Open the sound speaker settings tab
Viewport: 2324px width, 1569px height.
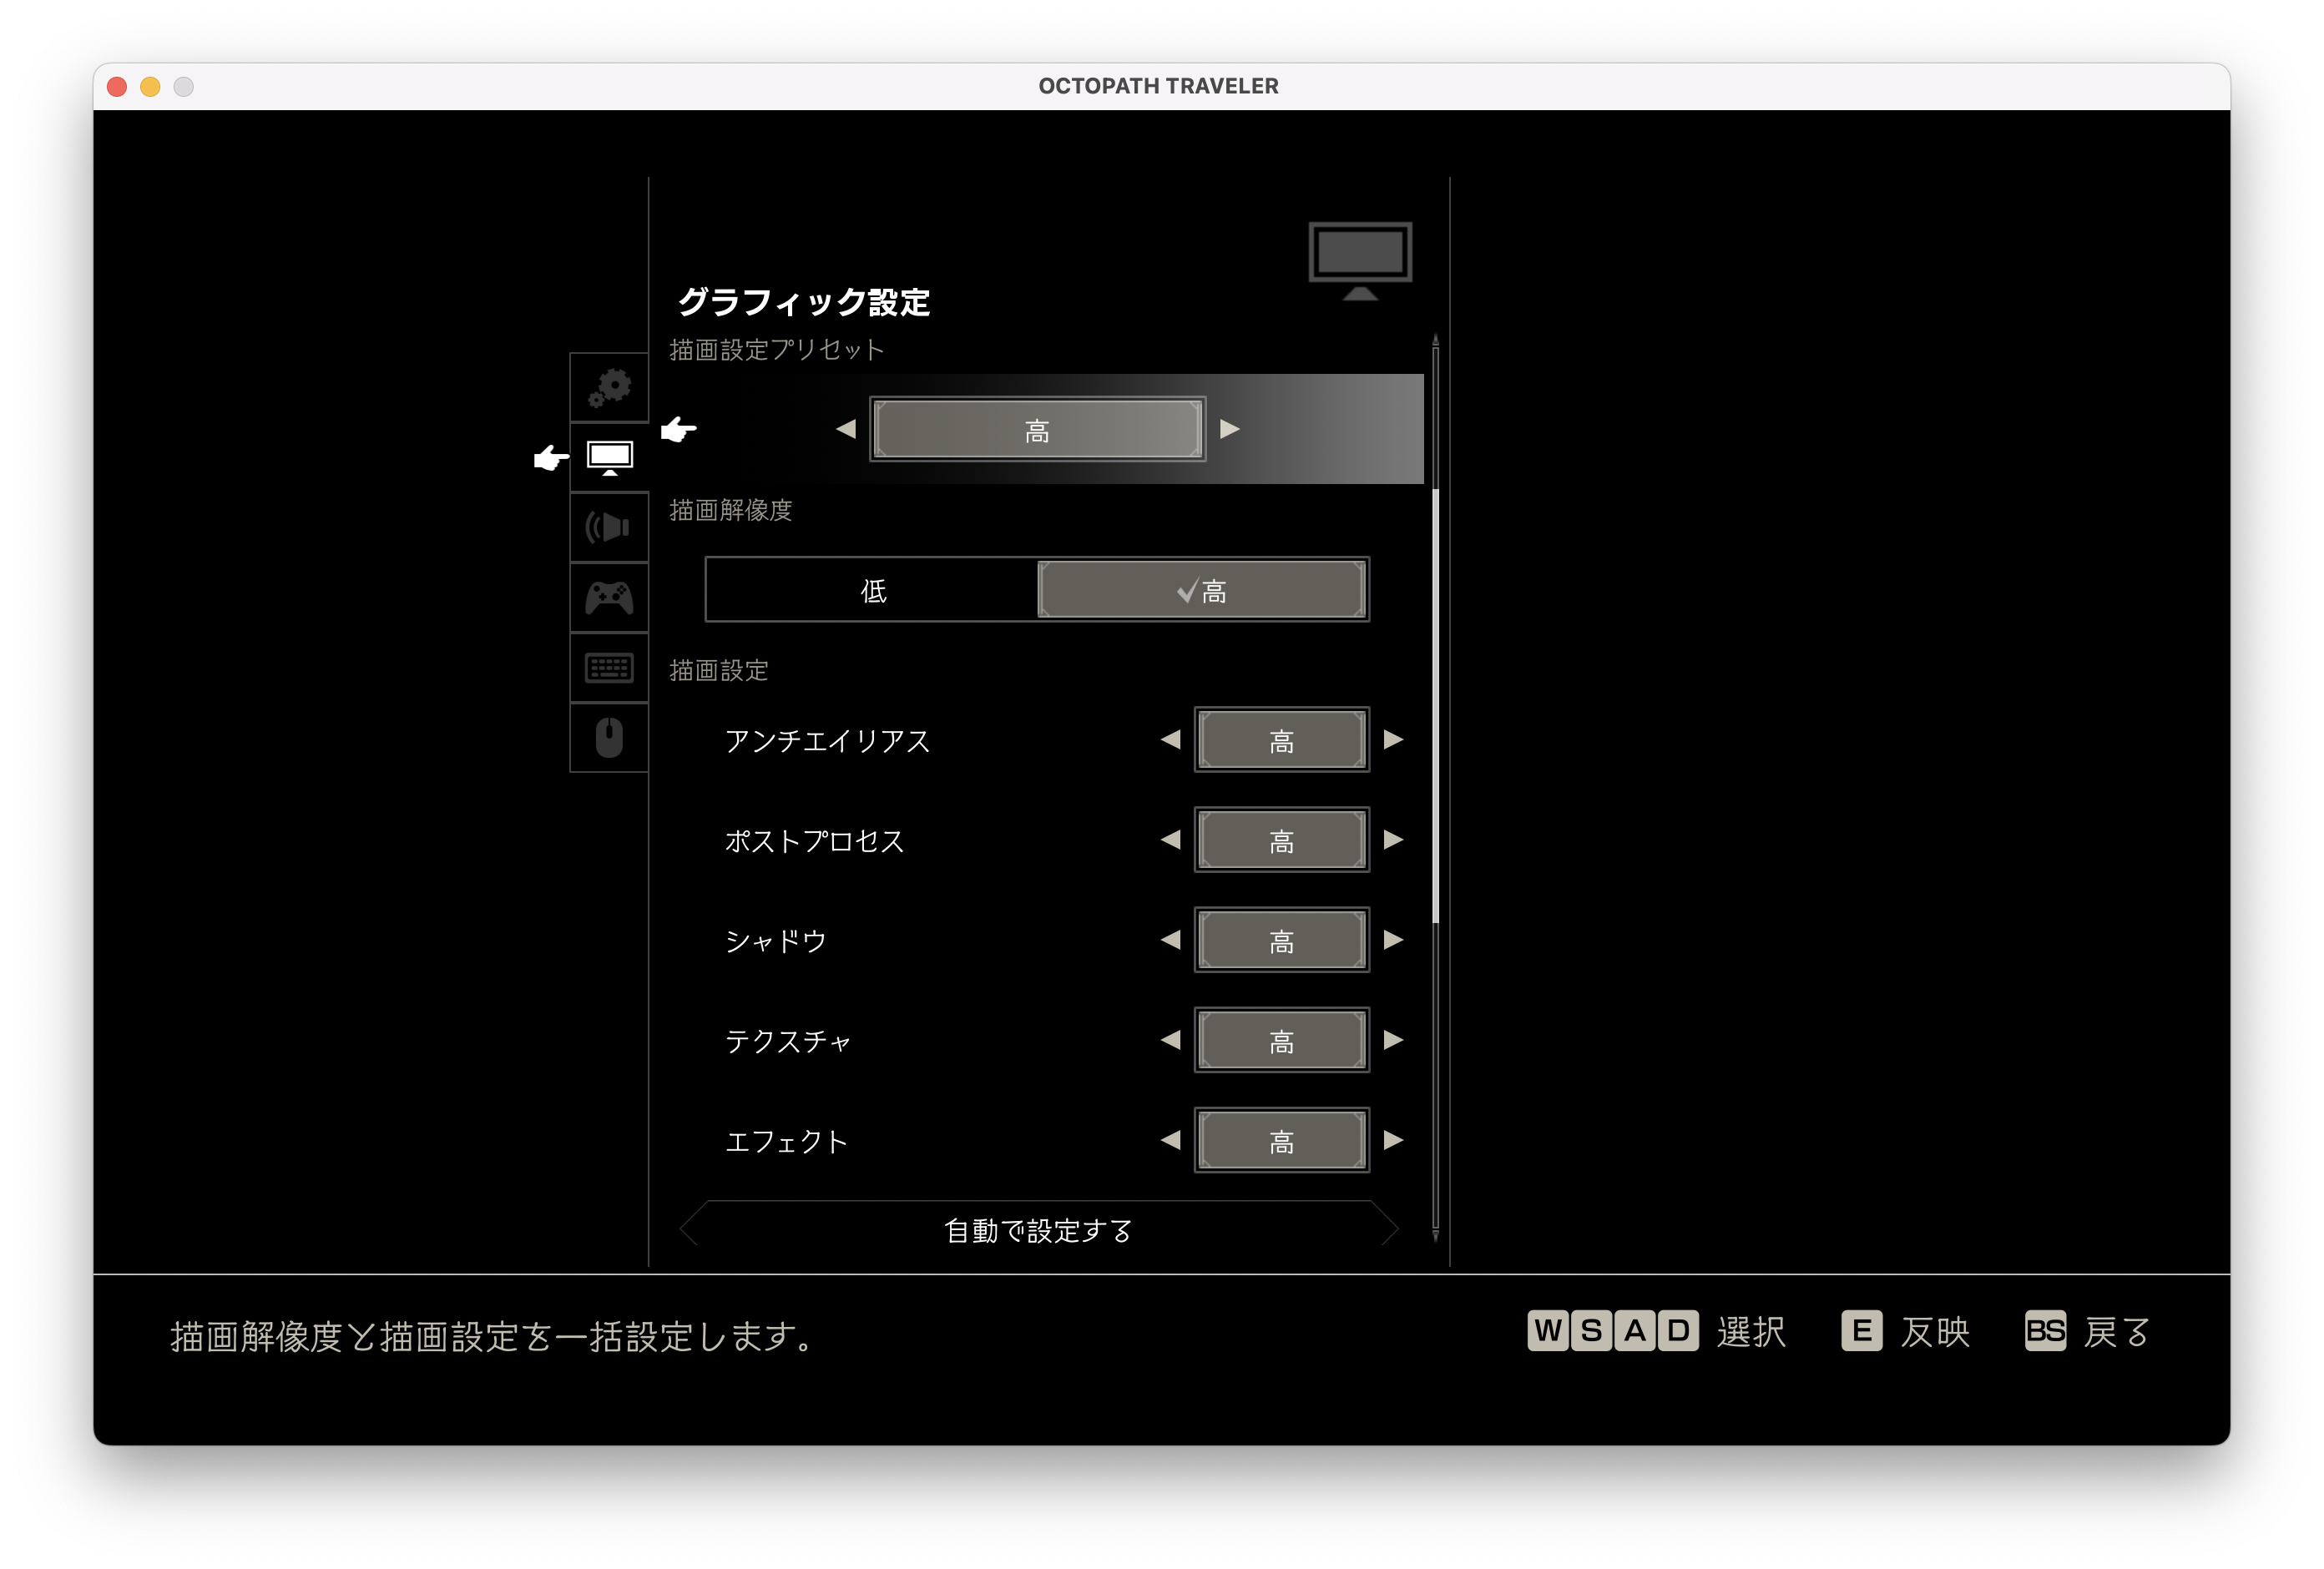609,527
